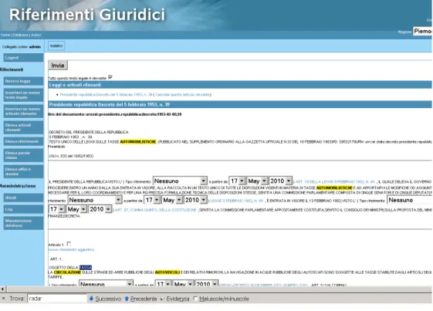433x311 pixels.
Task: Click the Indietro back button
Action: pyautogui.click(x=56, y=46)
